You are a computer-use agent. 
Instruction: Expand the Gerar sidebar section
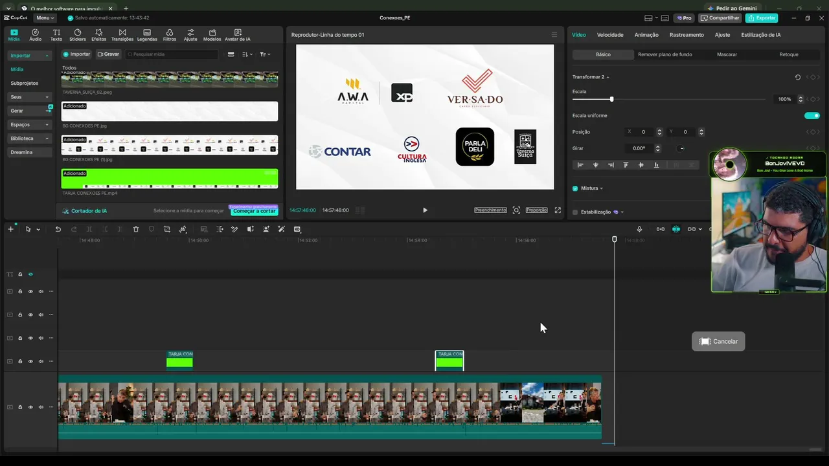point(47,111)
